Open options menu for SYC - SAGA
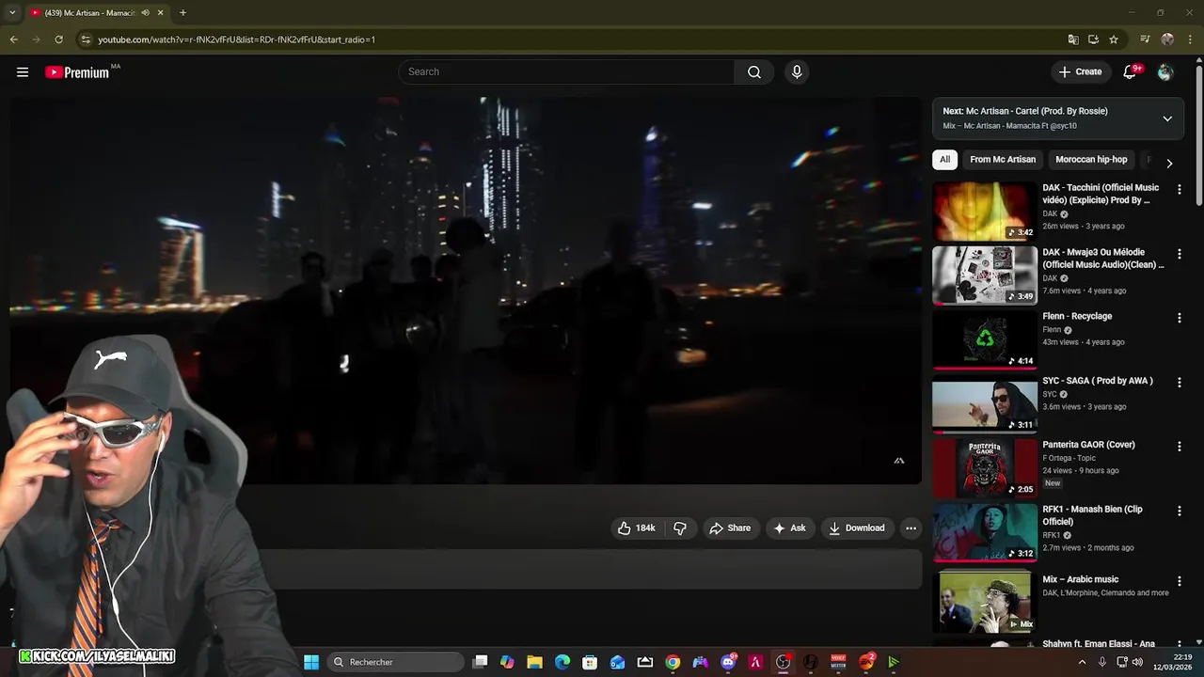 coord(1179,383)
